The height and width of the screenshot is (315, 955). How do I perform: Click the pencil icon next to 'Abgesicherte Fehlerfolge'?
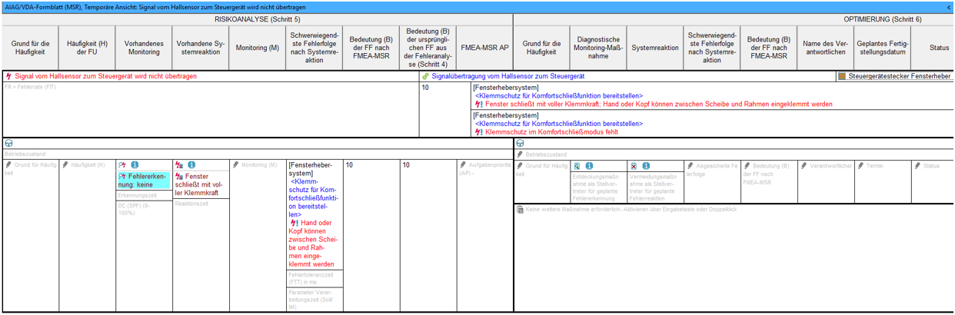690,166
